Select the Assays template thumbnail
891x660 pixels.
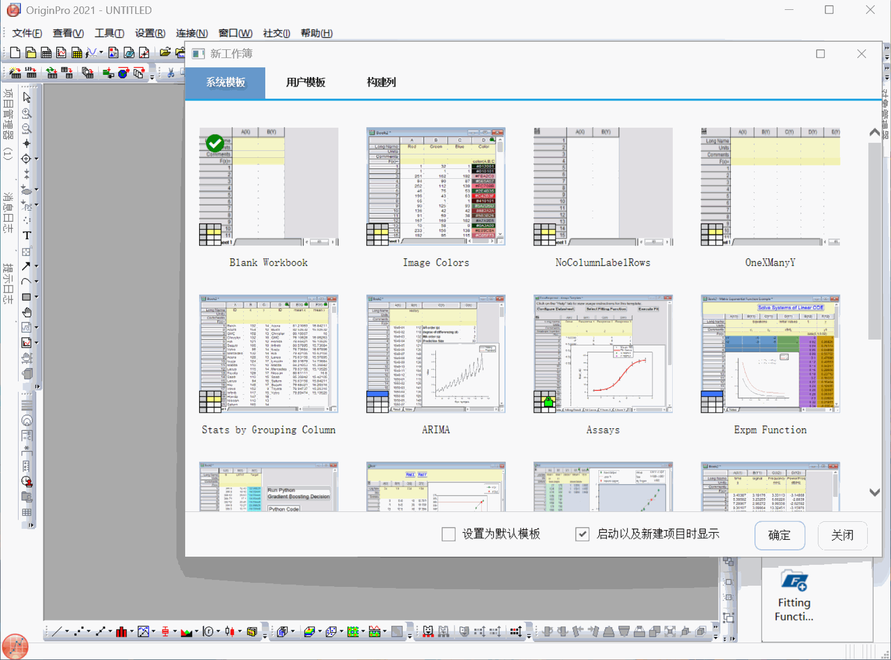pyautogui.click(x=603, y=354)
